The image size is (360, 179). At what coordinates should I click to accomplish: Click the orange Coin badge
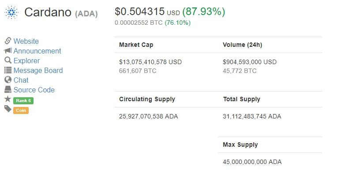tap(21, 110)
